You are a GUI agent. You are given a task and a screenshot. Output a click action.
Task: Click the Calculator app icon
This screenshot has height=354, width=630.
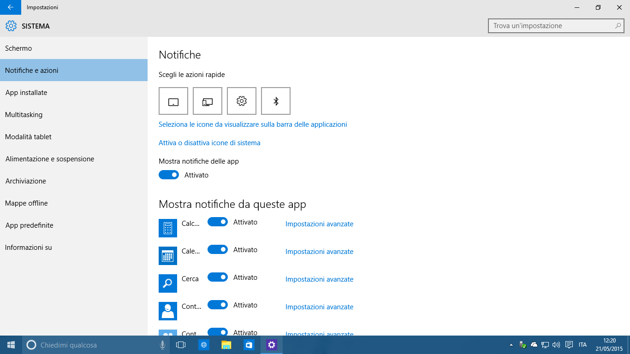tap(168, 228)
